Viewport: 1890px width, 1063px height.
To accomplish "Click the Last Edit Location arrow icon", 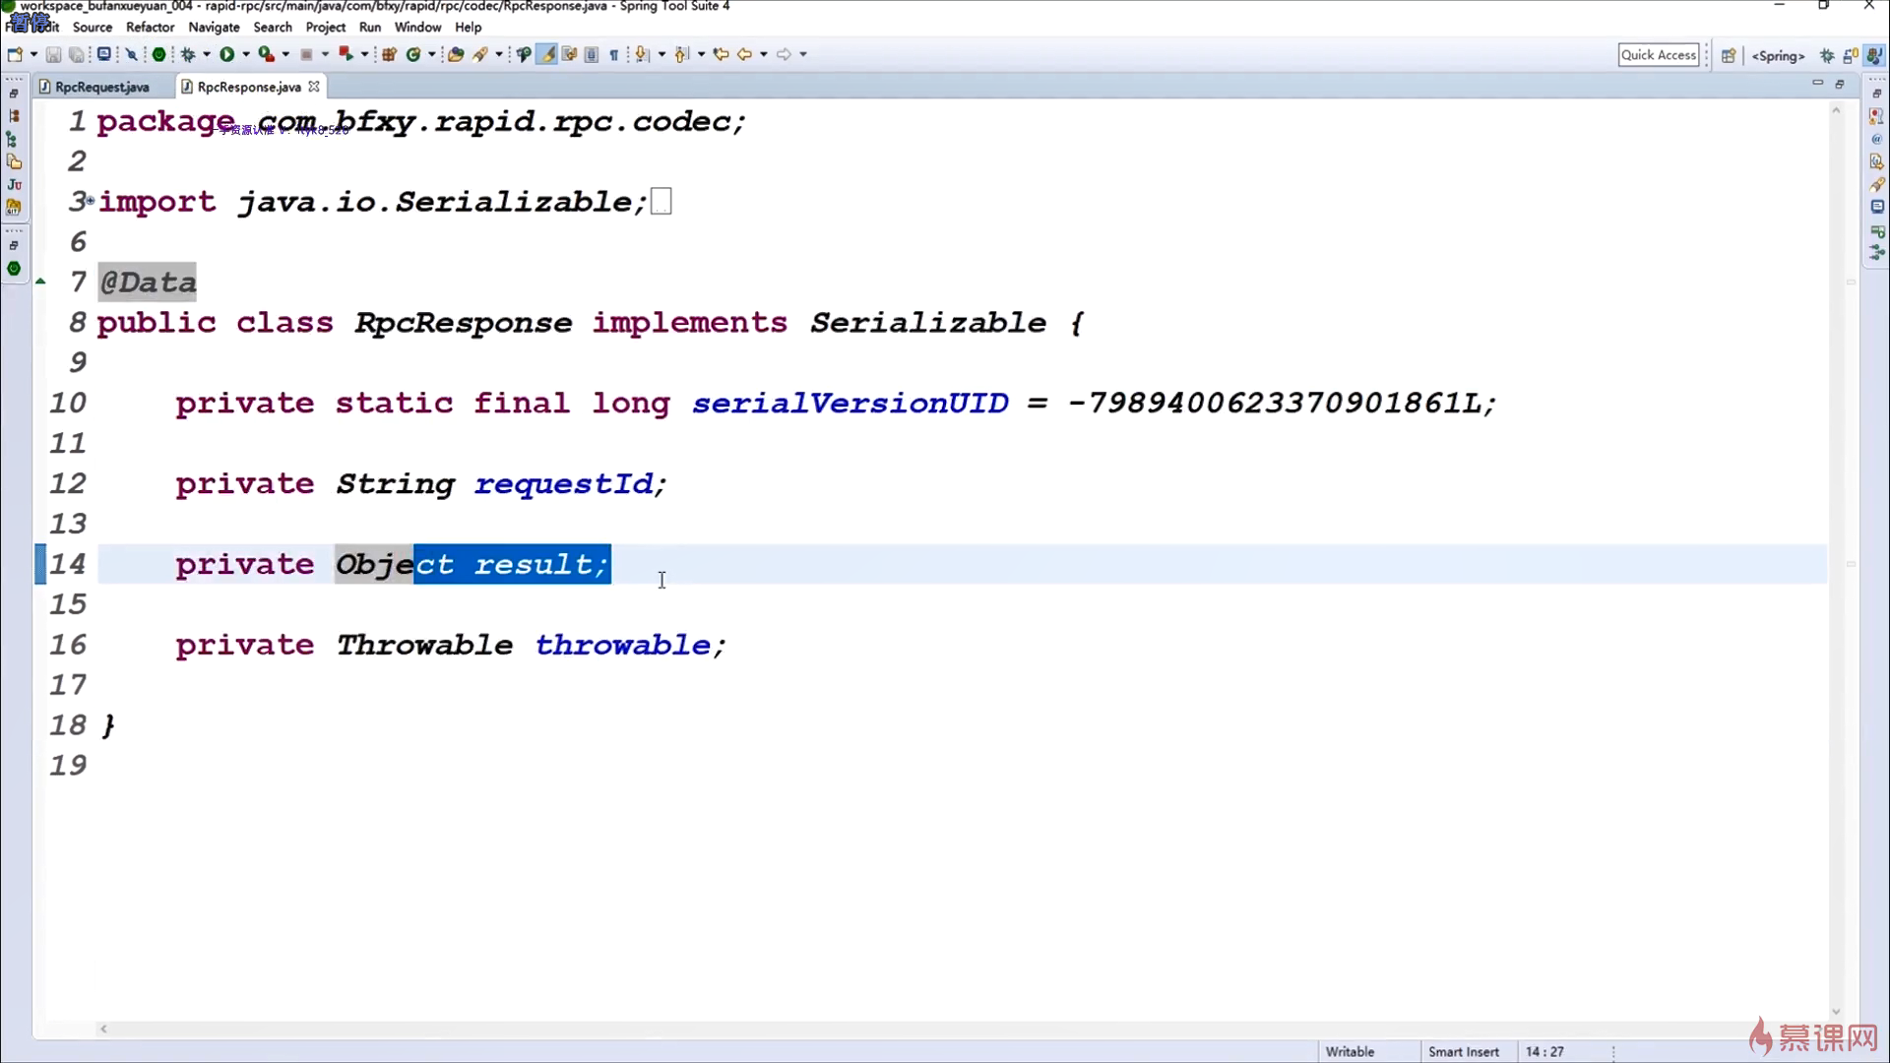I will (721, 54).
